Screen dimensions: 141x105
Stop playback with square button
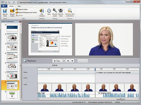(64, 61)
